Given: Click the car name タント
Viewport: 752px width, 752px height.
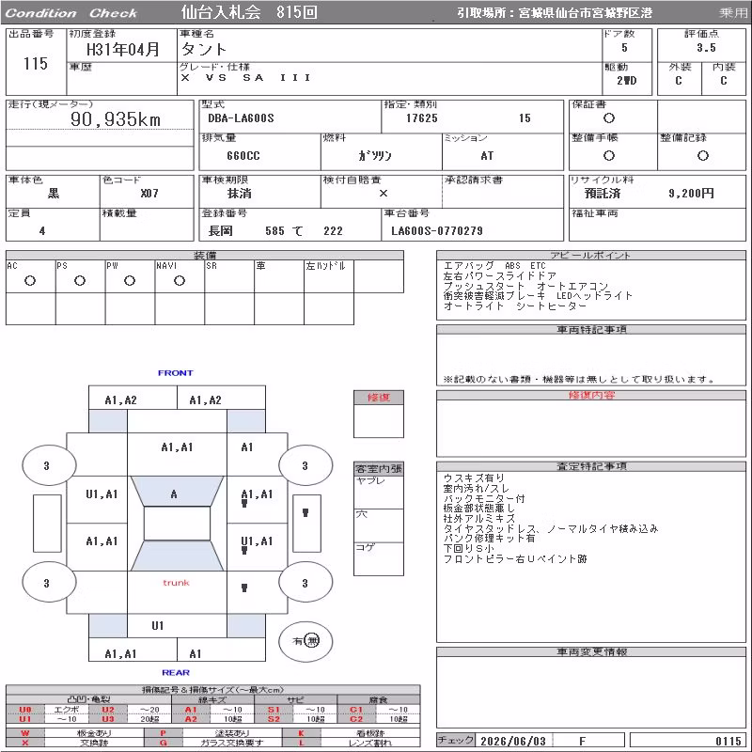Looking at the screenshot, I should pyautogui.click(x=203, y=49).
